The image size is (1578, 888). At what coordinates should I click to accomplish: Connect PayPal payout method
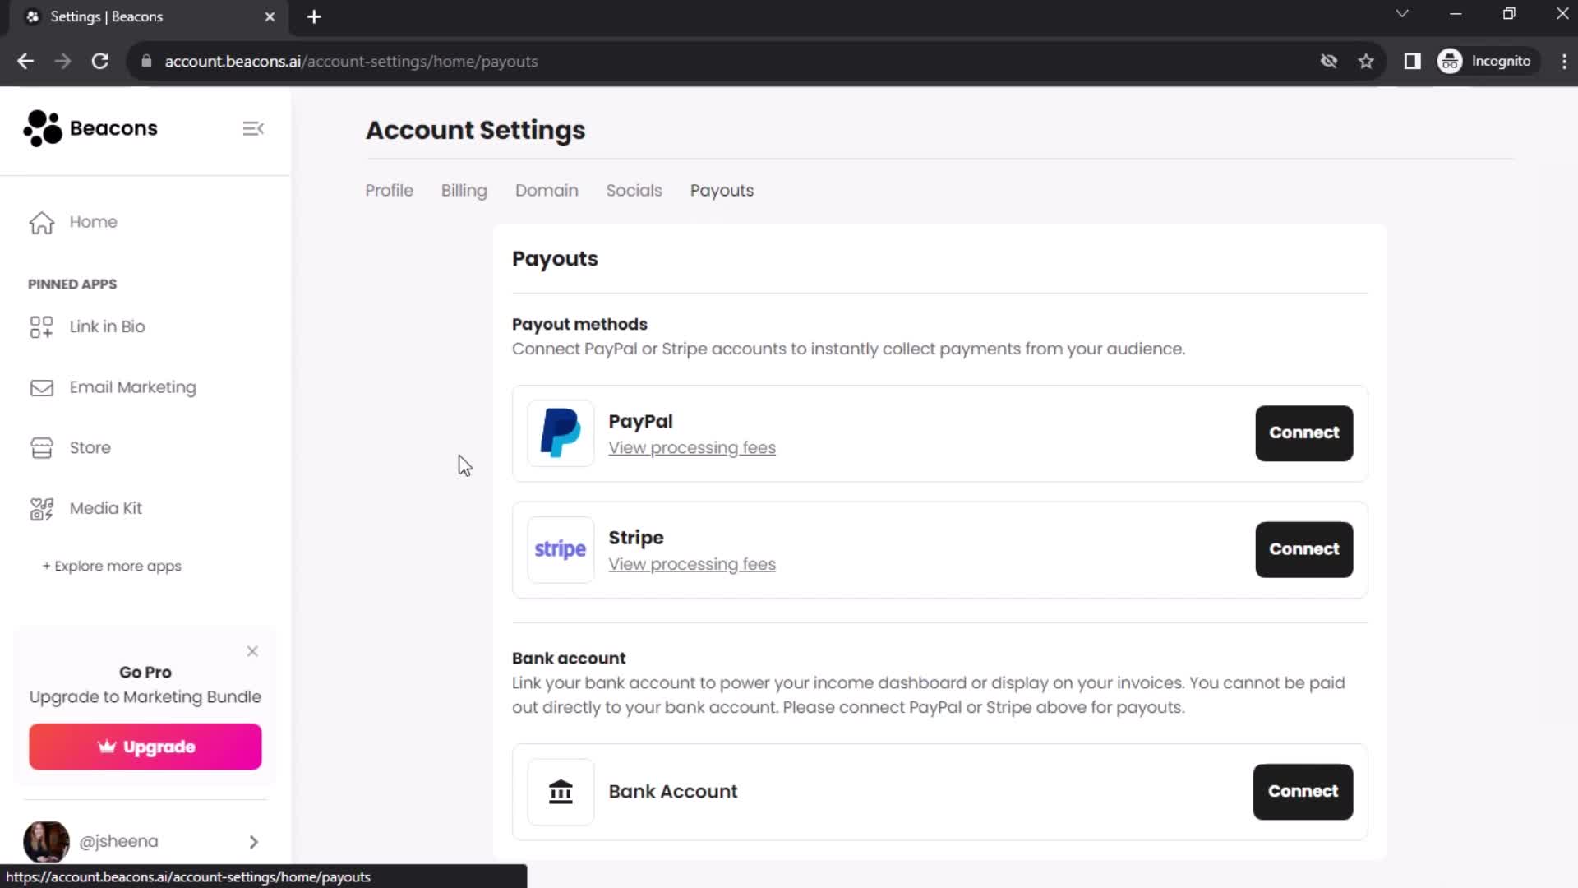[1305, 432]
